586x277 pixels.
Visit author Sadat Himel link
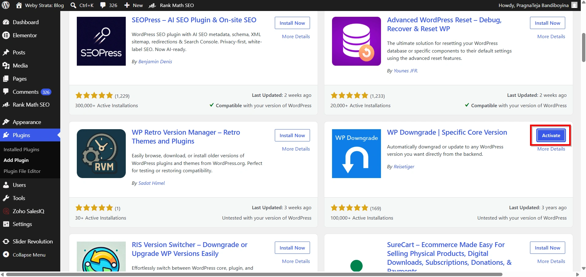151,183
